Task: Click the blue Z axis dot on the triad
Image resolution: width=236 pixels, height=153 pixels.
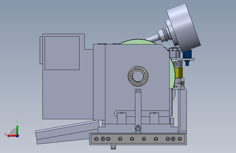Action: click(x=18, y=136)
